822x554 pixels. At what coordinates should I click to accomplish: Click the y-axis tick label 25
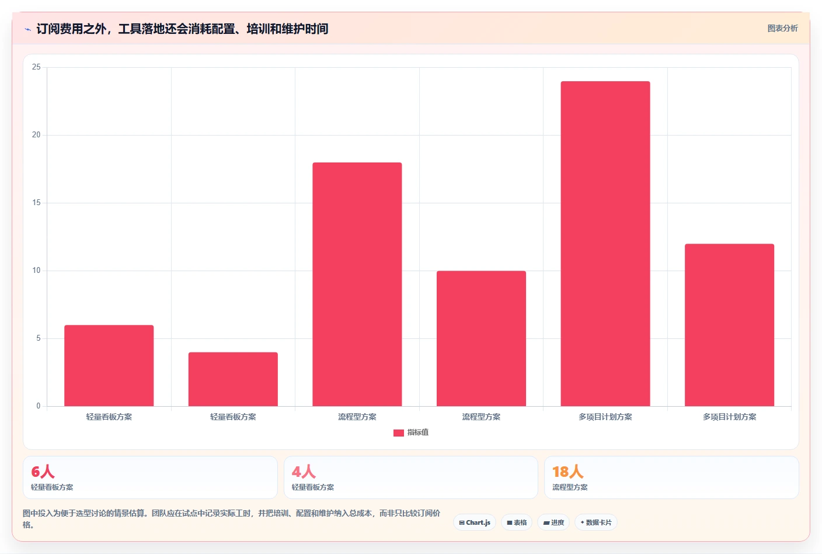36,67
